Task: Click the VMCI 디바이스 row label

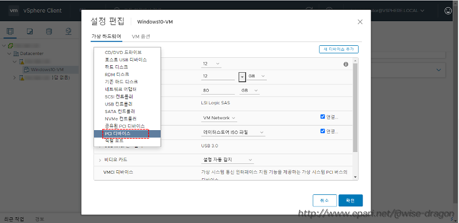Action: 118,172
